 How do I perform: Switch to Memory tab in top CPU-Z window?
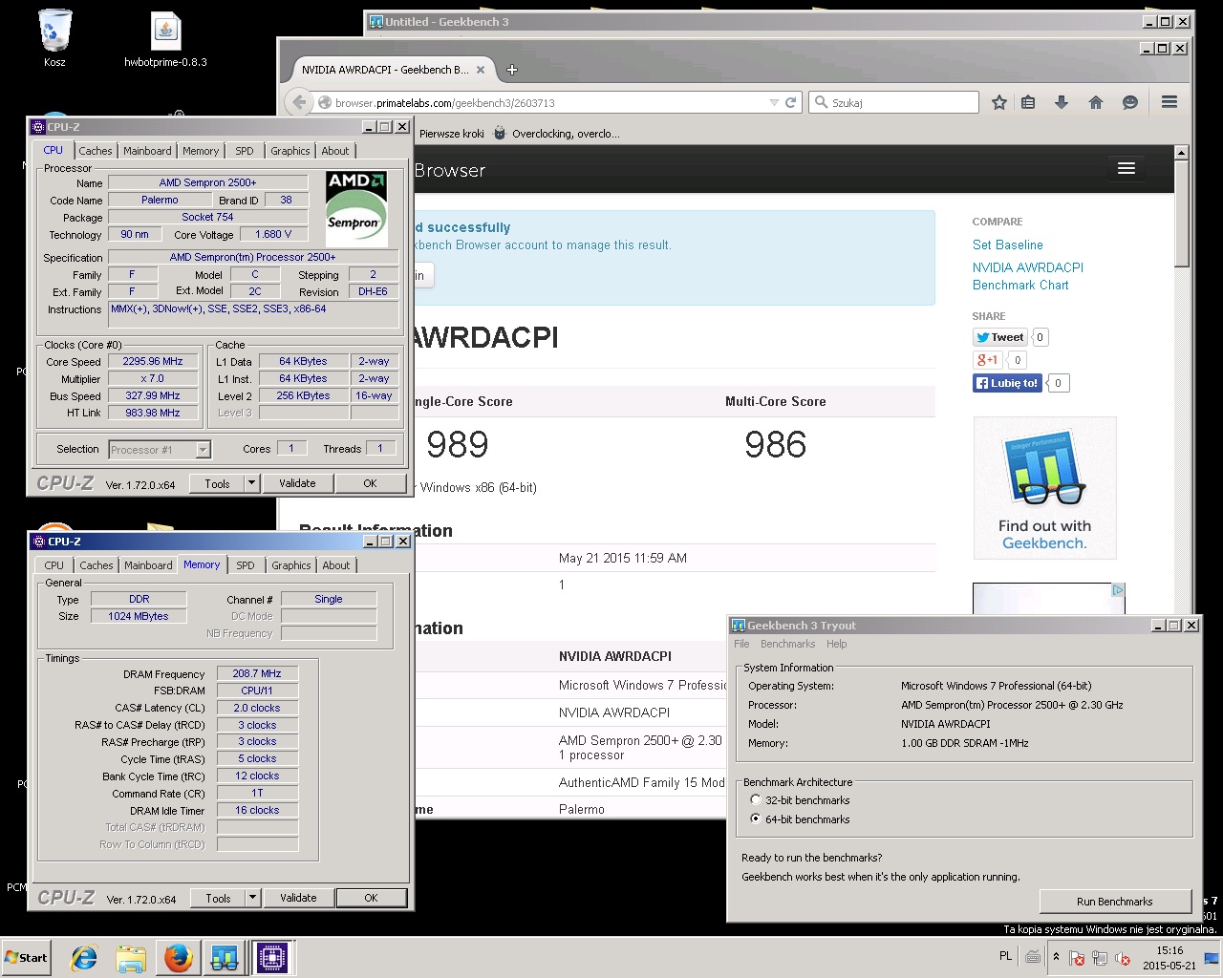(x=201, y=151)
